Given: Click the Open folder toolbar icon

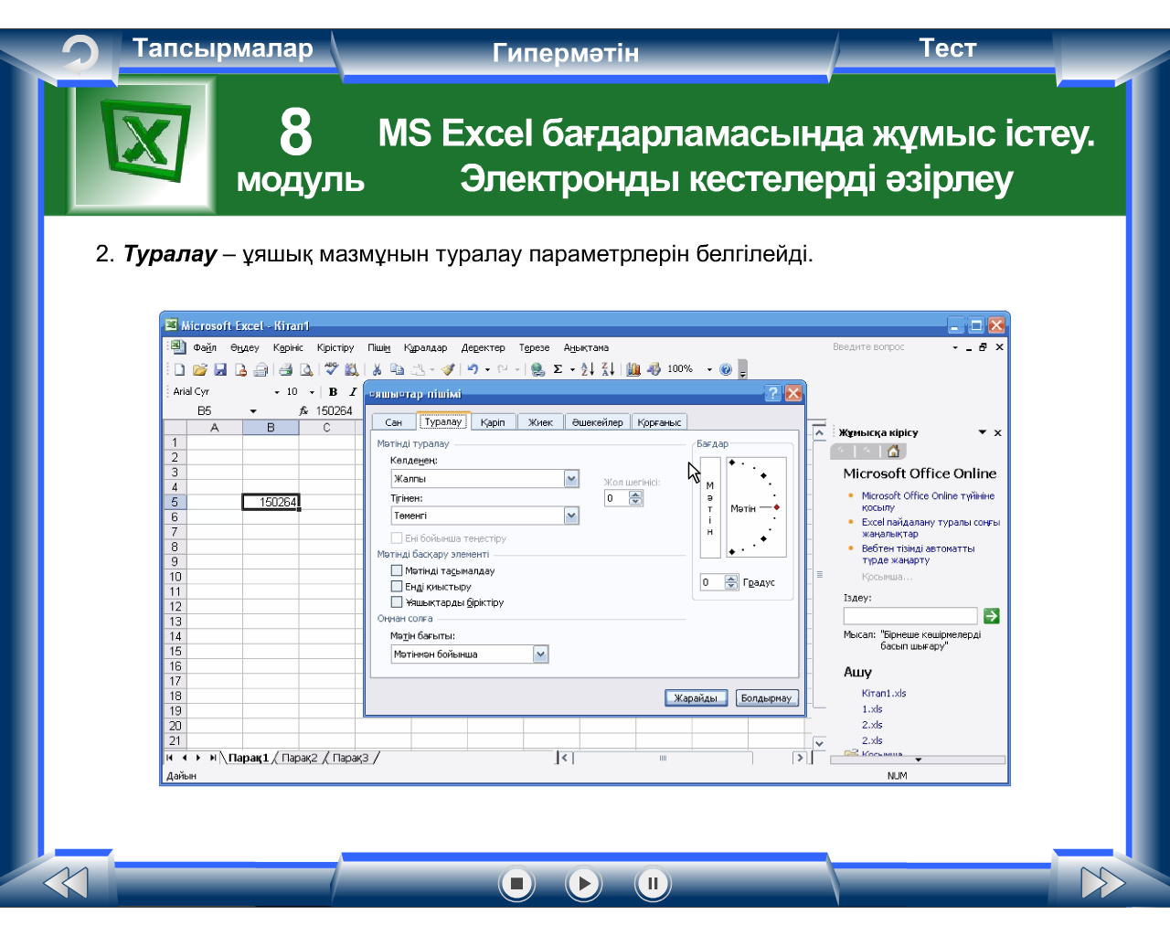Looking at the screenshot, I should [x=200, y=369].
